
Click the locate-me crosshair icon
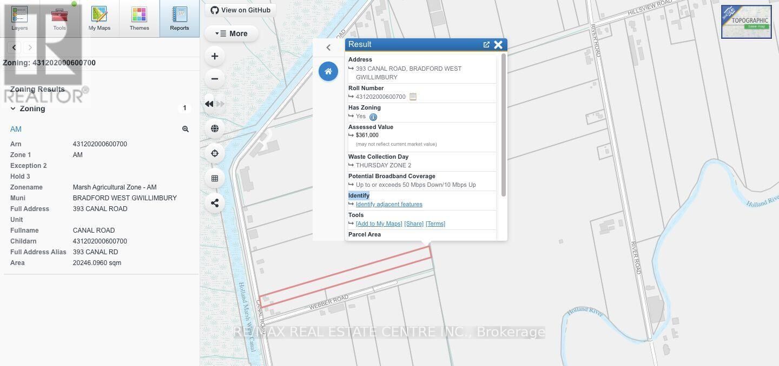click(x=215, y=153)
